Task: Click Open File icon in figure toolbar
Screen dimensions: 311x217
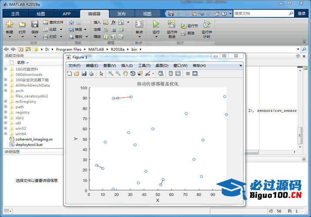Action: tap(77, 74)
